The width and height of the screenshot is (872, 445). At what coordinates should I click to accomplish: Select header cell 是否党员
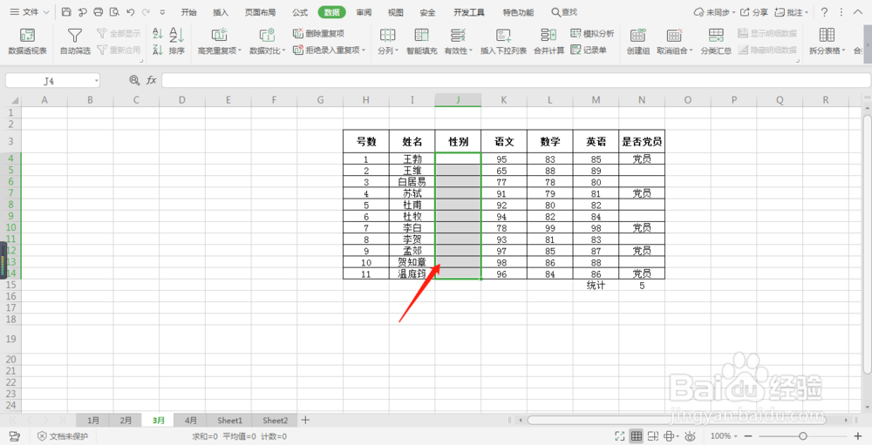[642, 142]
